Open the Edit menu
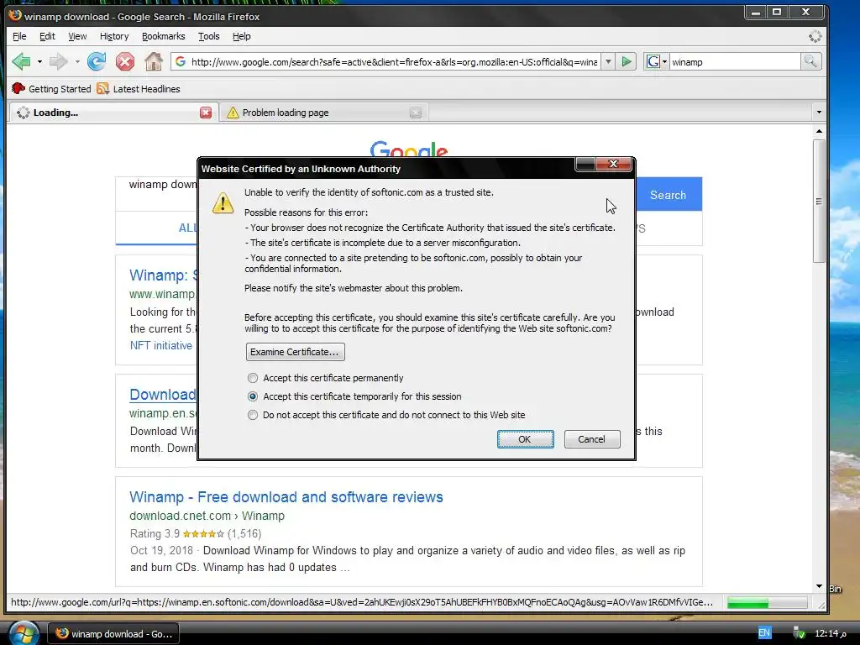 pos(47,36)
